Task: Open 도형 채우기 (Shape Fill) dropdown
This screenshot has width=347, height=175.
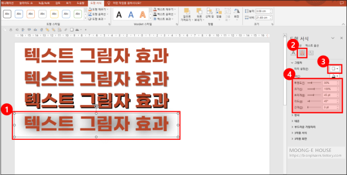Action: 98,9
